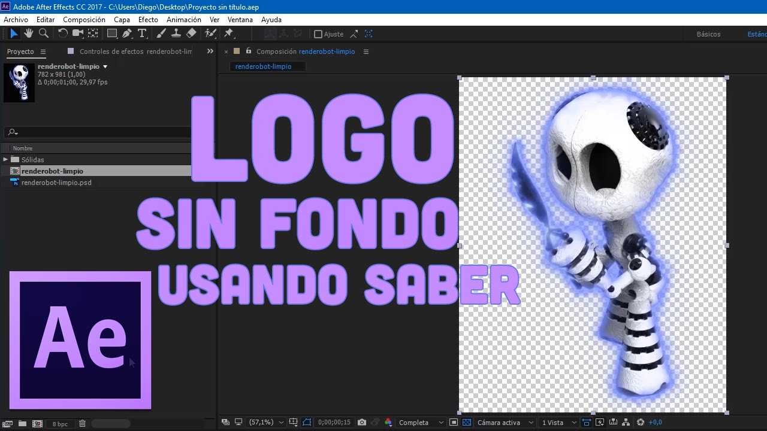Toggle mask and shape path visibility
767x431 pixels.
point(307,422)
